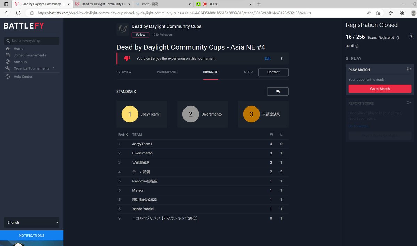Viewport: 417px width, 246px height.
Task: Click the Help Center question icon
Action: pos(8,77)
